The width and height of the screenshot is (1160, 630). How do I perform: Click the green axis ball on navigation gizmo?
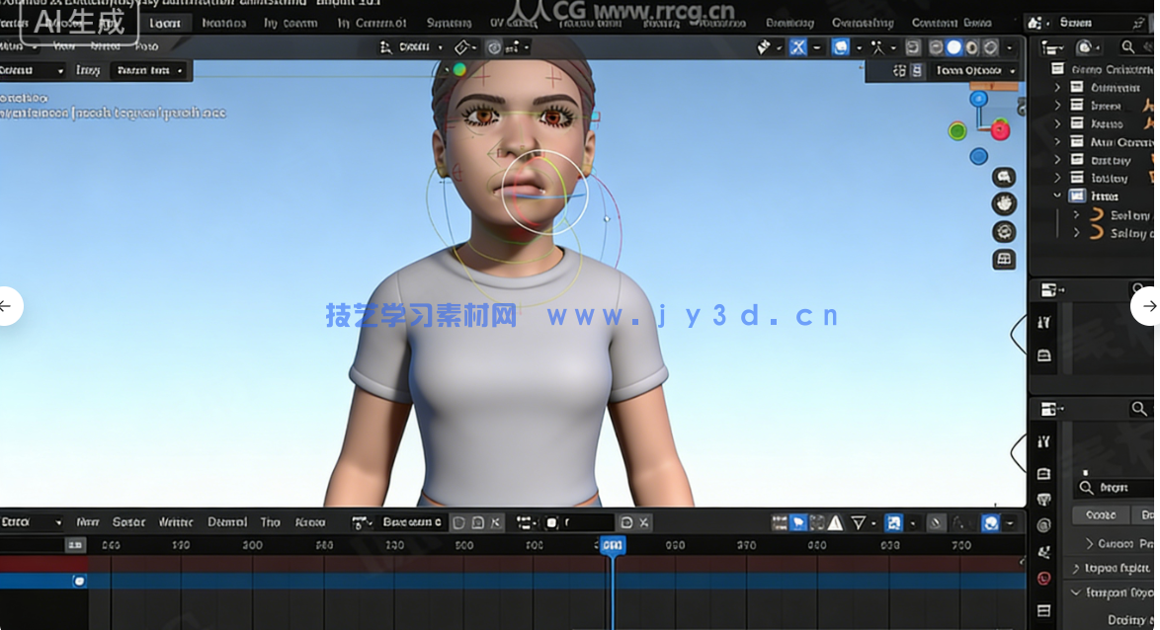coord(957,129)
